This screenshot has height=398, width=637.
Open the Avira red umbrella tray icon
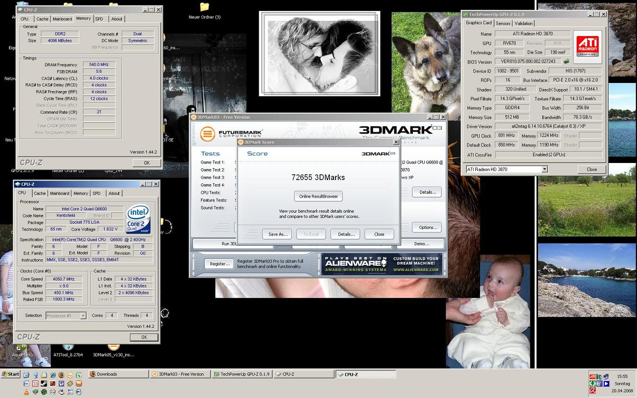(x=592, y=390)
